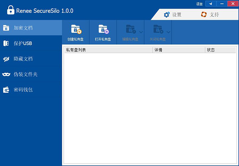
Task: Click the USB drive icon in sidebar
Action: click(6, 43)
